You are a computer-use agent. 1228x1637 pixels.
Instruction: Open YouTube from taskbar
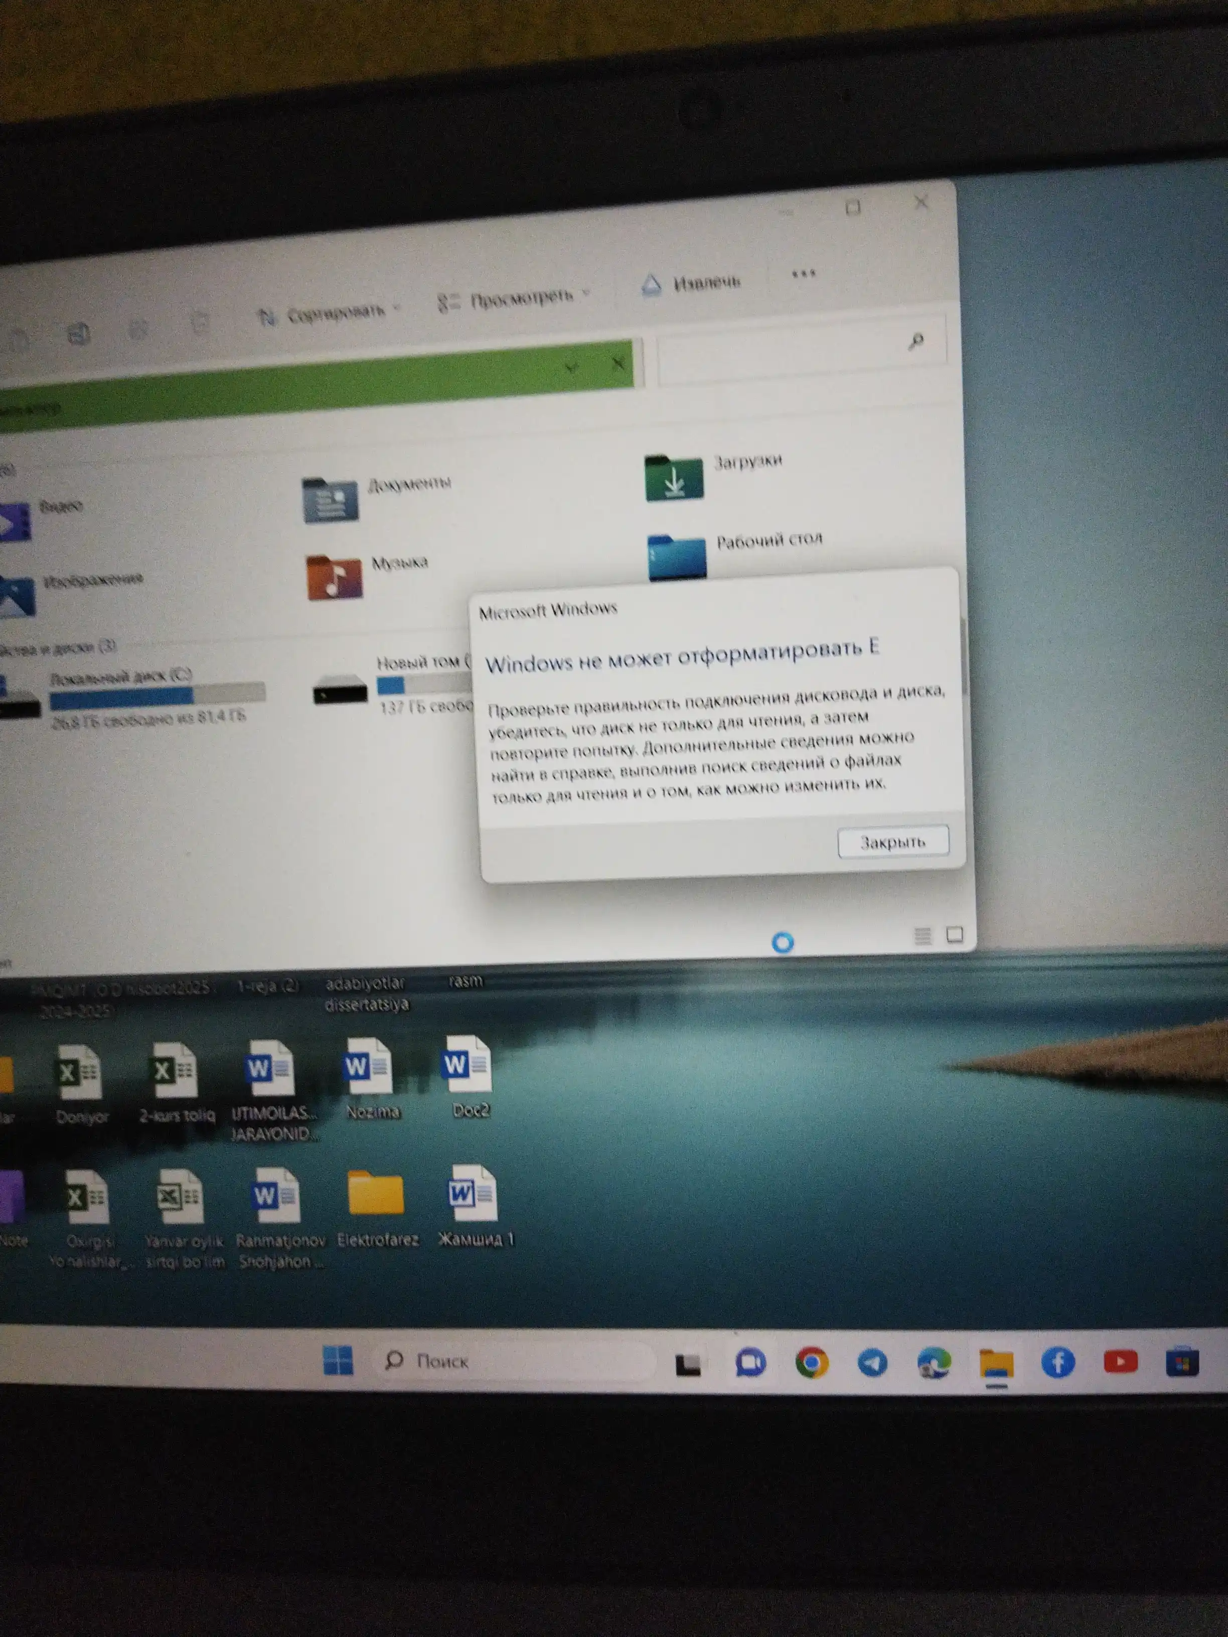tap(1120, 1362)
